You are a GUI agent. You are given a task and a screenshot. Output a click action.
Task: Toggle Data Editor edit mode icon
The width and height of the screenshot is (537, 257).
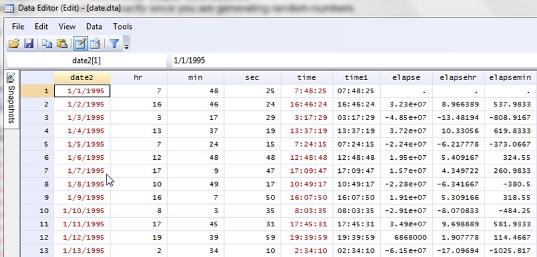pos(80,43)
